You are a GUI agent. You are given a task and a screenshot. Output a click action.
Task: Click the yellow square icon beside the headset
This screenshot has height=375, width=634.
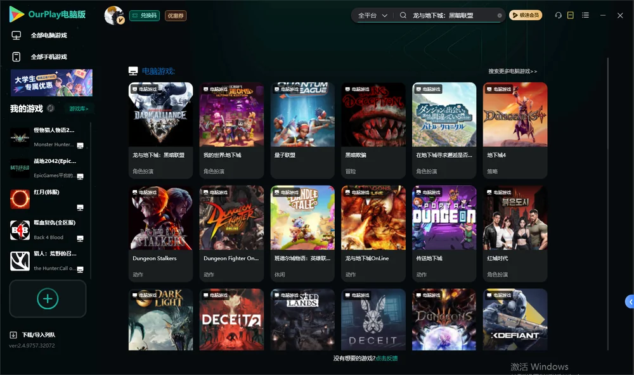pos(571,15)
